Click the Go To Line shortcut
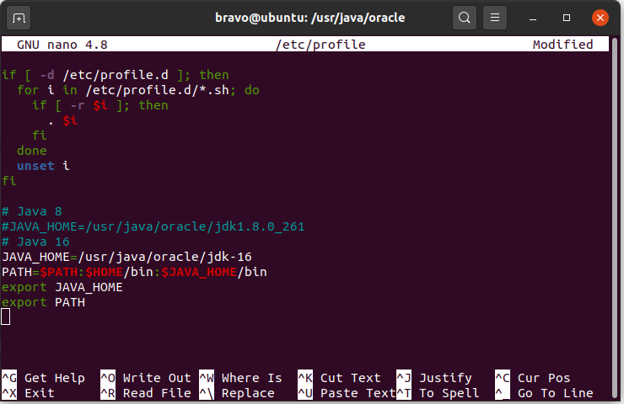Viewport: 624px width, 404px height. [x=544, y=393]
